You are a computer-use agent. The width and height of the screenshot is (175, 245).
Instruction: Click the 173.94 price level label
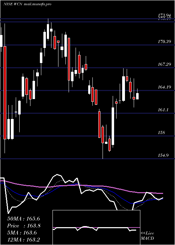pos(164,15)
